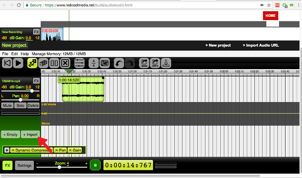Toggle the green record button
The width and height of the screenshot is (302, 178).
(95, 165)
